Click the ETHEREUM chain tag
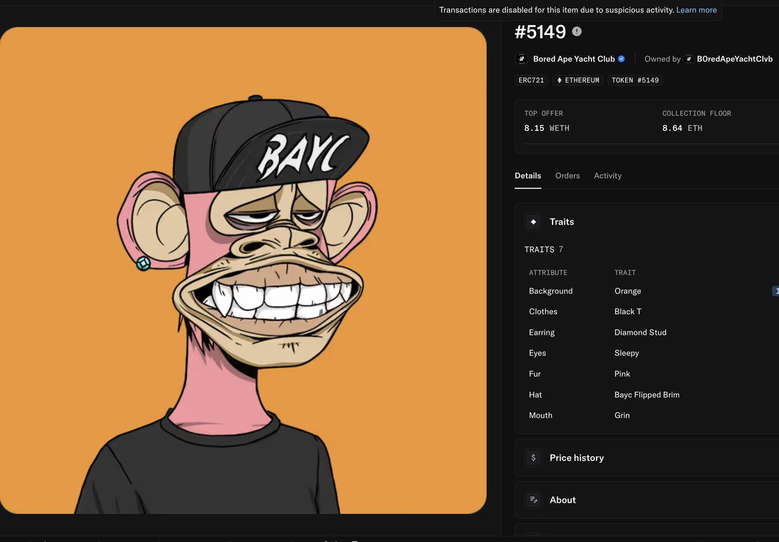The image size is (779, 542). click(578, 80)
